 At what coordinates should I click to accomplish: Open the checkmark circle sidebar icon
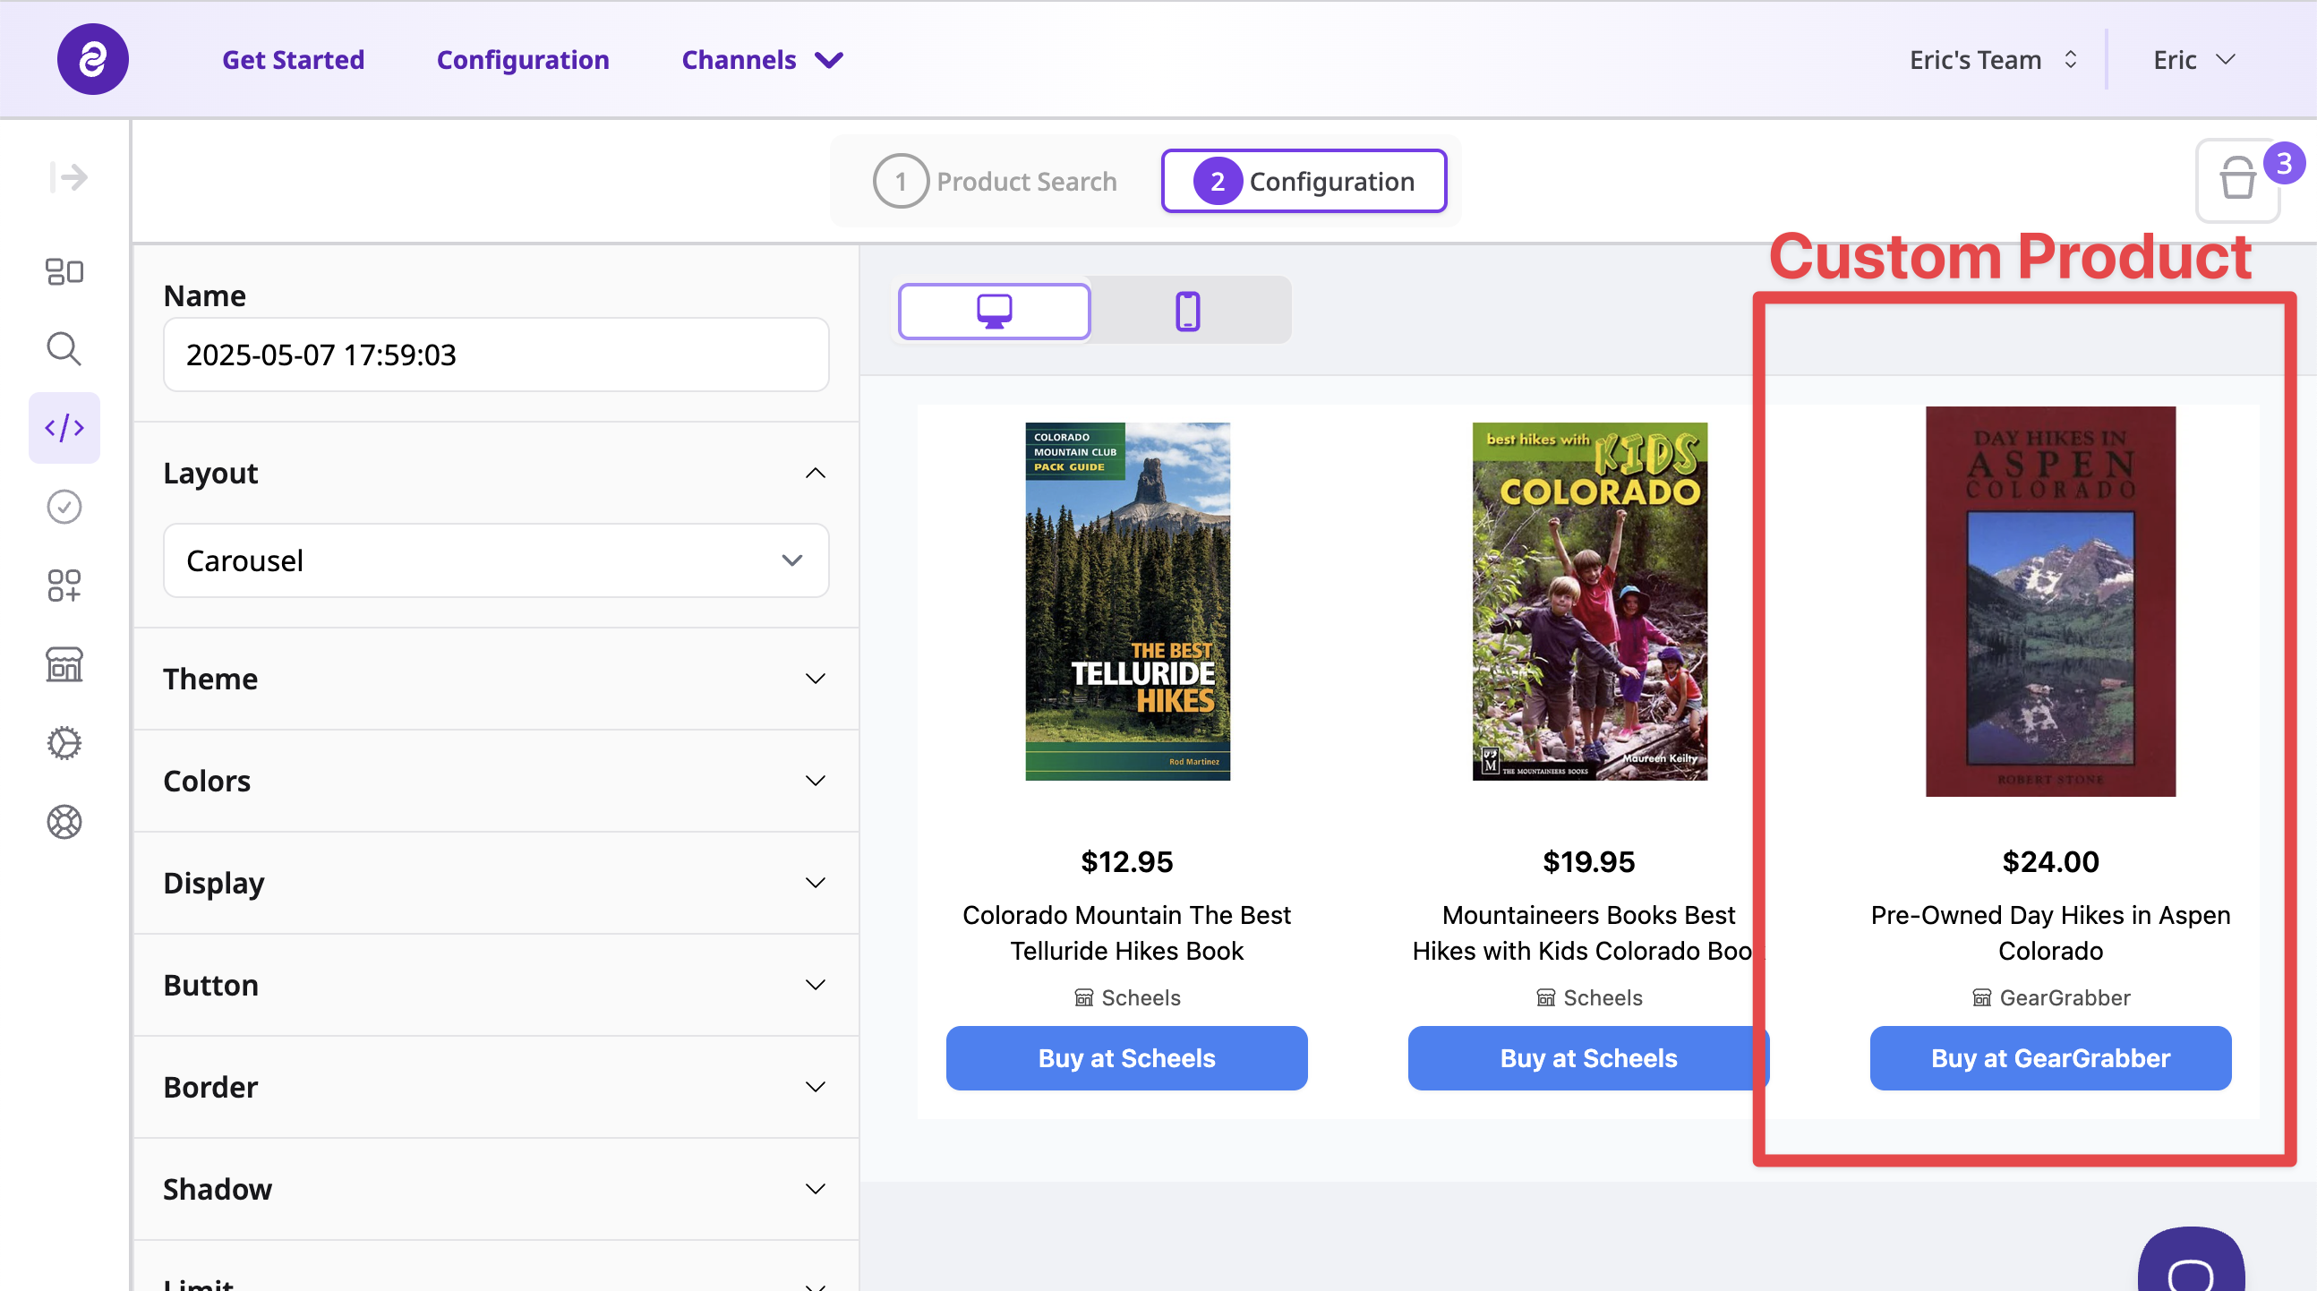coord(64,508)
